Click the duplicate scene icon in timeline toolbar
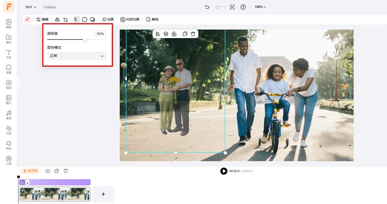Viewport: 387px width, 204px height. (57, 171)
